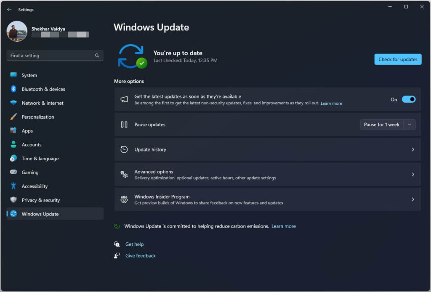The height and width of the screenshot is (292, 431).
Task: Maximize the Settings window
Action: pos(406,7)
